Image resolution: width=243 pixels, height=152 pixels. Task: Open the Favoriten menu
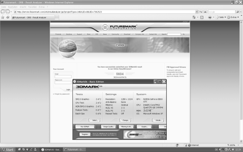[33, 7]
